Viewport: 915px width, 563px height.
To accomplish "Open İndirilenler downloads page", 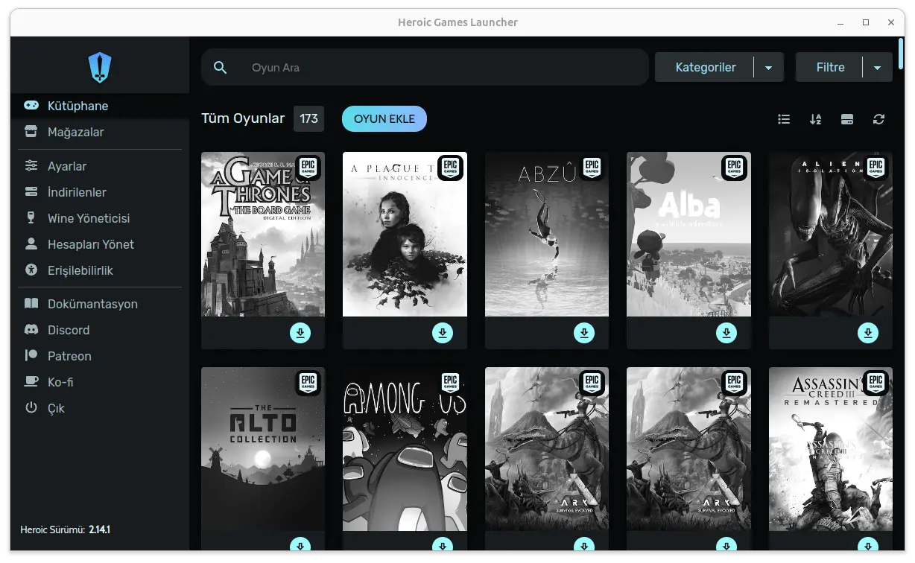I will (x=100, y=192).
